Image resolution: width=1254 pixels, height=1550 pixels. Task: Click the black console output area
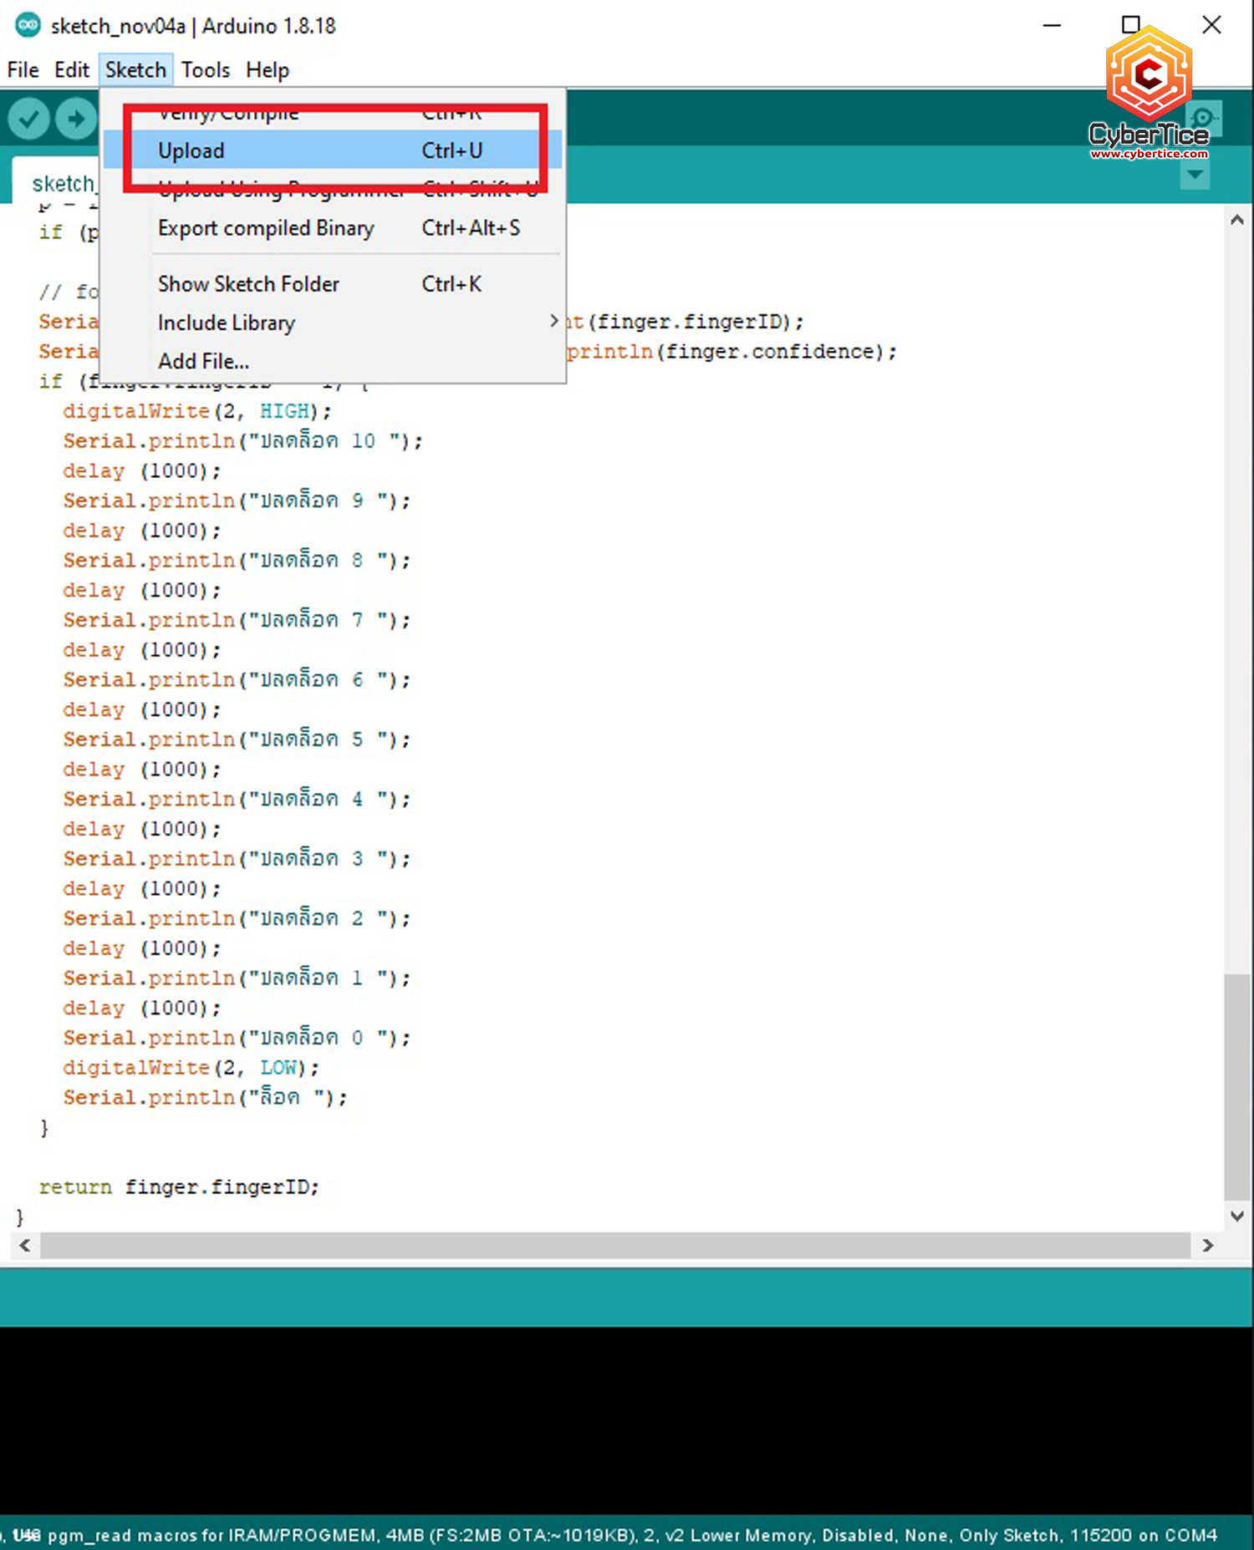(x=627, y=1420)
